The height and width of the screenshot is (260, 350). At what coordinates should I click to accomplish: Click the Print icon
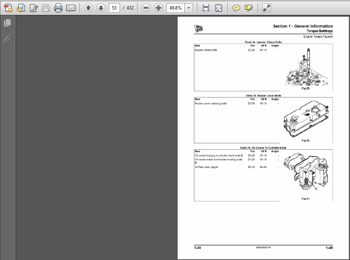coord(58,8)
